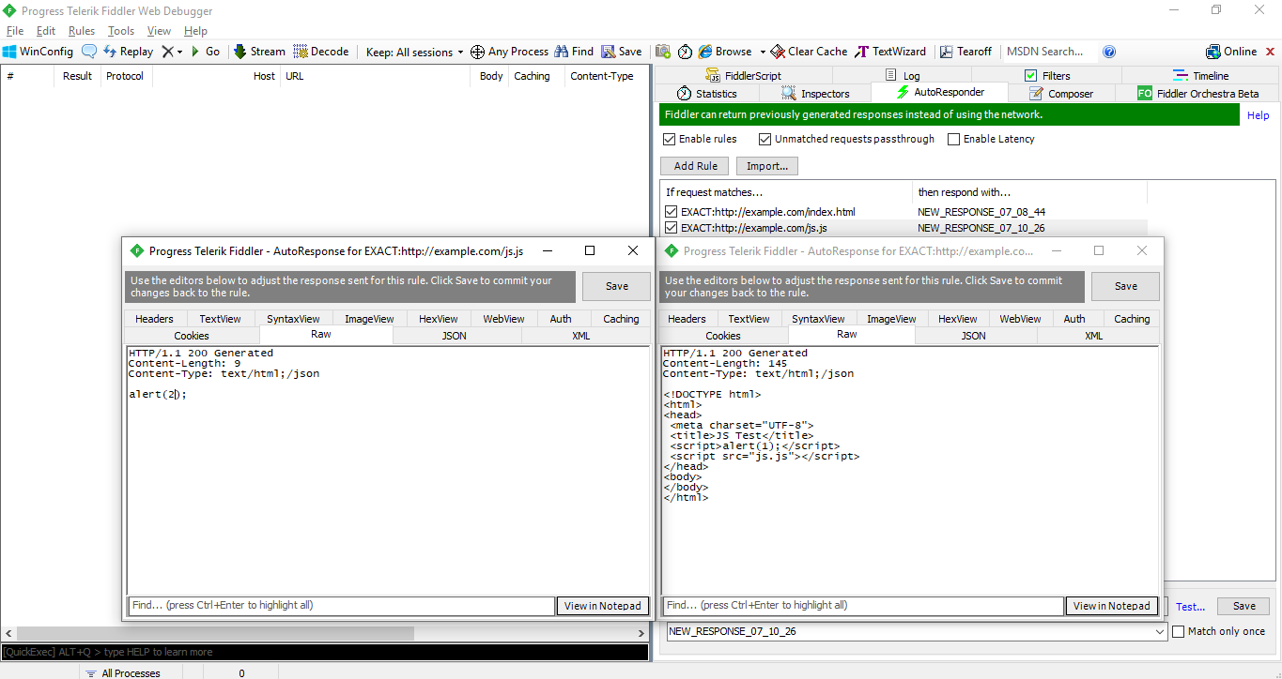Viewport: 1282px width, 679px height.
Task: Open HexView tab in js.js window
Action: point(439,319)
